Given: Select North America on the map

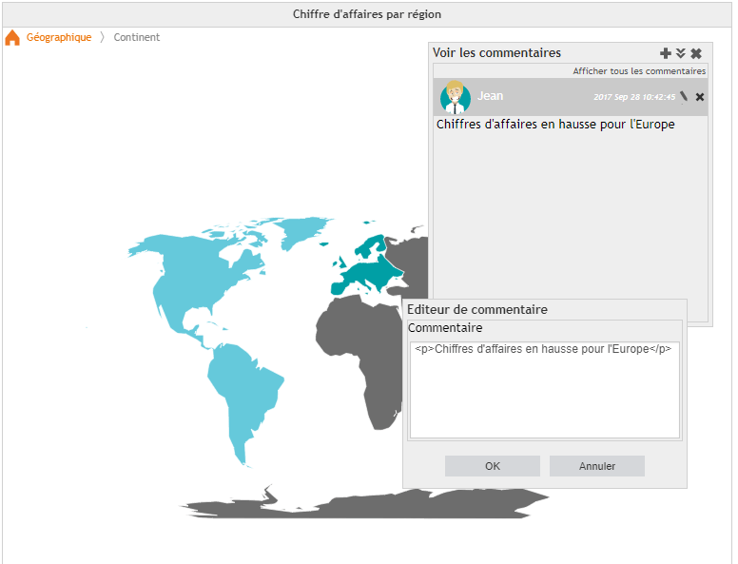Looking at the screenshot, I should (x=193, y=278).
